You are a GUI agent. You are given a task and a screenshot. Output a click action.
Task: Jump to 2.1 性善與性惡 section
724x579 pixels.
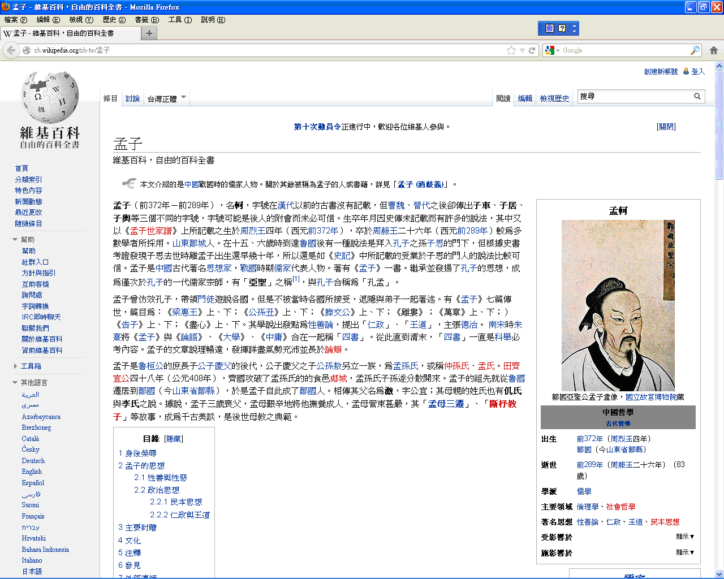161,478
